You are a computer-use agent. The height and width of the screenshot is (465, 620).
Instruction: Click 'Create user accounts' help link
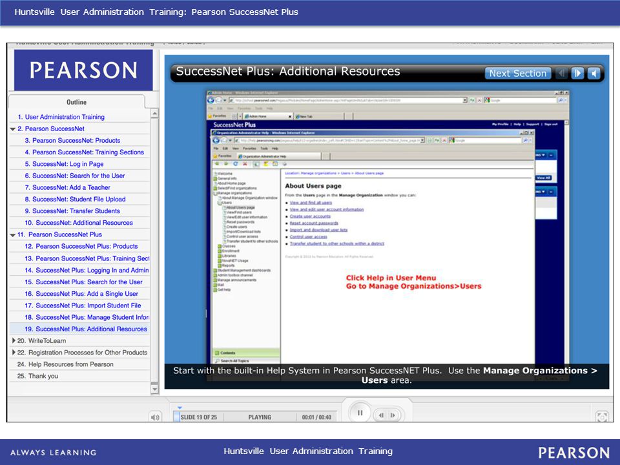[x=310, y=216]
